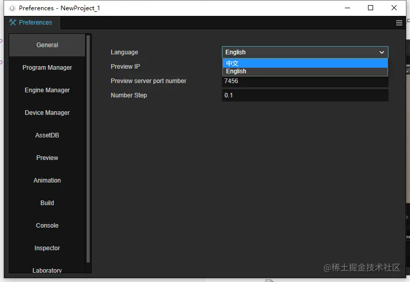Focus the Number Step field
Image resolution: width=410 pixels, height=282 pixels.
[x=305, y=95]
